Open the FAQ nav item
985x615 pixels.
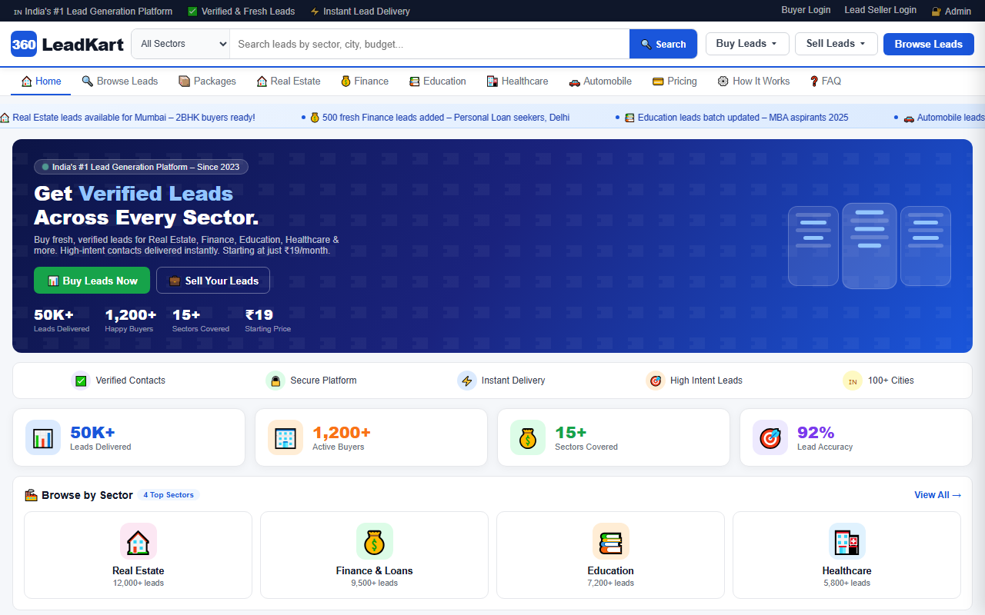pos(826,81)
